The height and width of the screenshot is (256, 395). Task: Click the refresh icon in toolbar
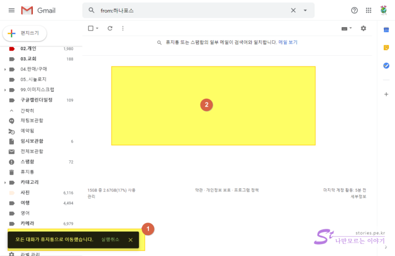click(x=110, y=28)
